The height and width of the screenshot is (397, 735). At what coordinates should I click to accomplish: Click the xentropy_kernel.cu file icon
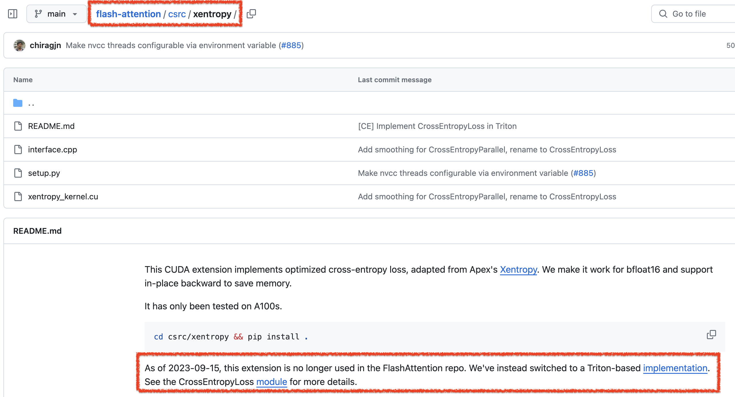18,196
